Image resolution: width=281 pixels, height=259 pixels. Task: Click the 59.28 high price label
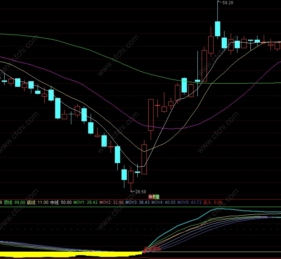pos(228,3)
